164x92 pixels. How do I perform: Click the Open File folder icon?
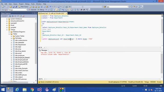click(x=11, y=7)
